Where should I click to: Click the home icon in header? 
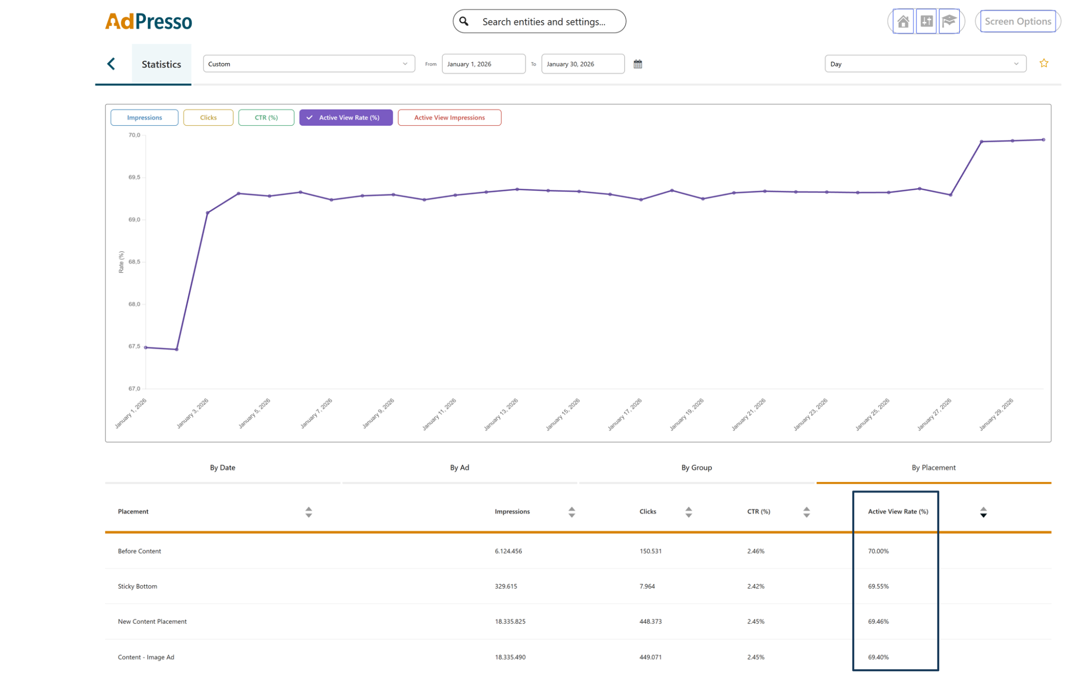[903, 21]
